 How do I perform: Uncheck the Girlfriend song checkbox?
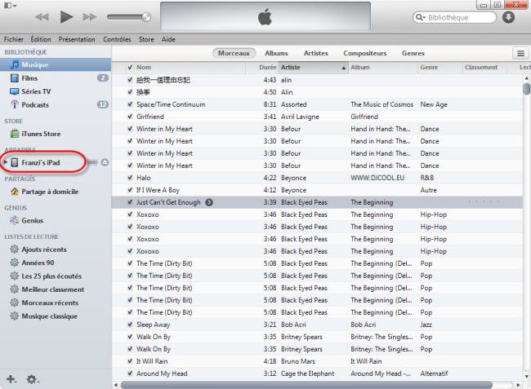pyautogui.click(x=130, y=117)
